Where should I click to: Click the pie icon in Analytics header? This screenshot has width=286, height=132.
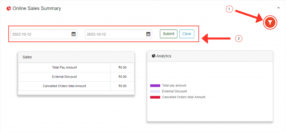coord(153,56)
